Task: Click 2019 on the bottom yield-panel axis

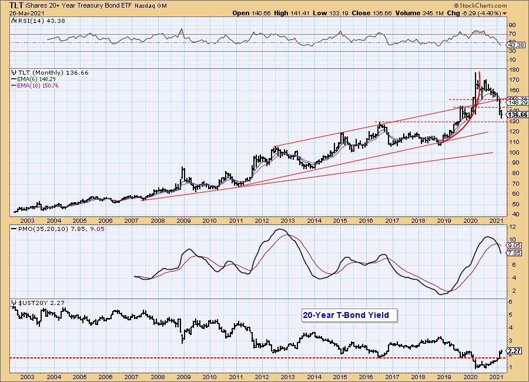Action: [x=444, y=377]
